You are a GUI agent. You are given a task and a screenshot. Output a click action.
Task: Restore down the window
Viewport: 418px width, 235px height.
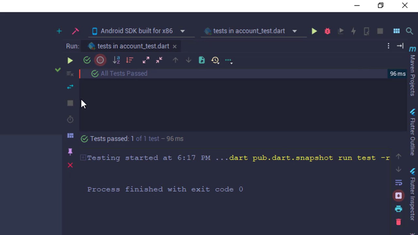[381, 6]
